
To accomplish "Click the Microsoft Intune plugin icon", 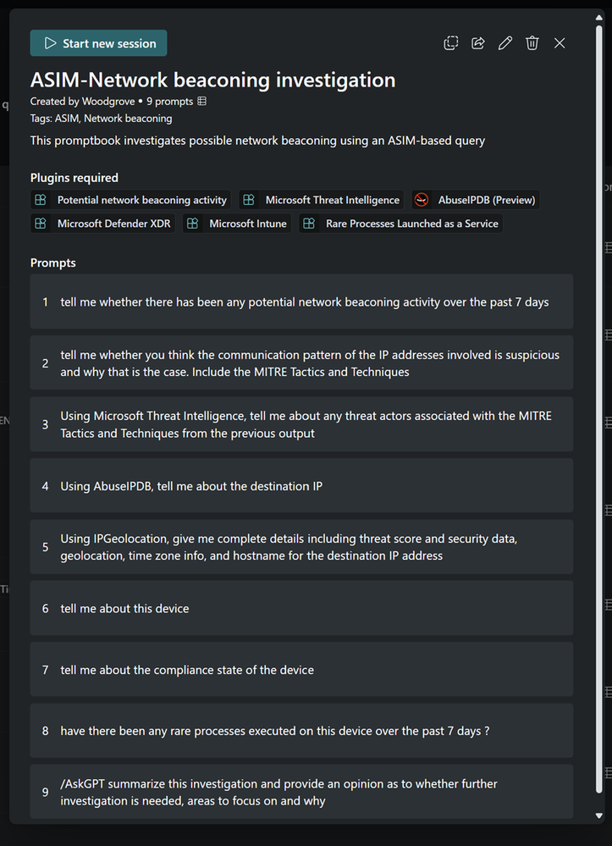I will [193, 224].
